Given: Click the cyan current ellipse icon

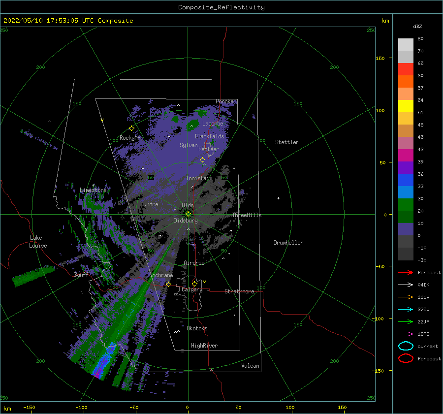Looking at the screenshot, I should (406, 346).
